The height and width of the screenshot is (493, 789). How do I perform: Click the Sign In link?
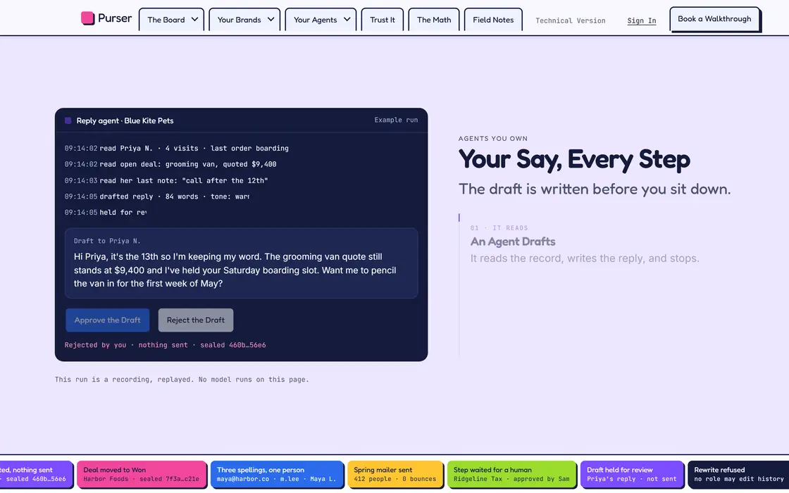point(642,20)
